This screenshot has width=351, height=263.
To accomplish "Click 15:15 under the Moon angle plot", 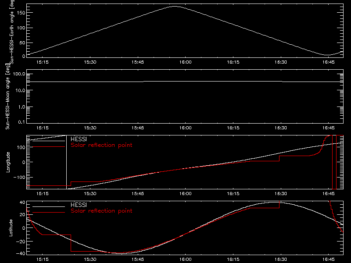I will (x=42, y=128).
